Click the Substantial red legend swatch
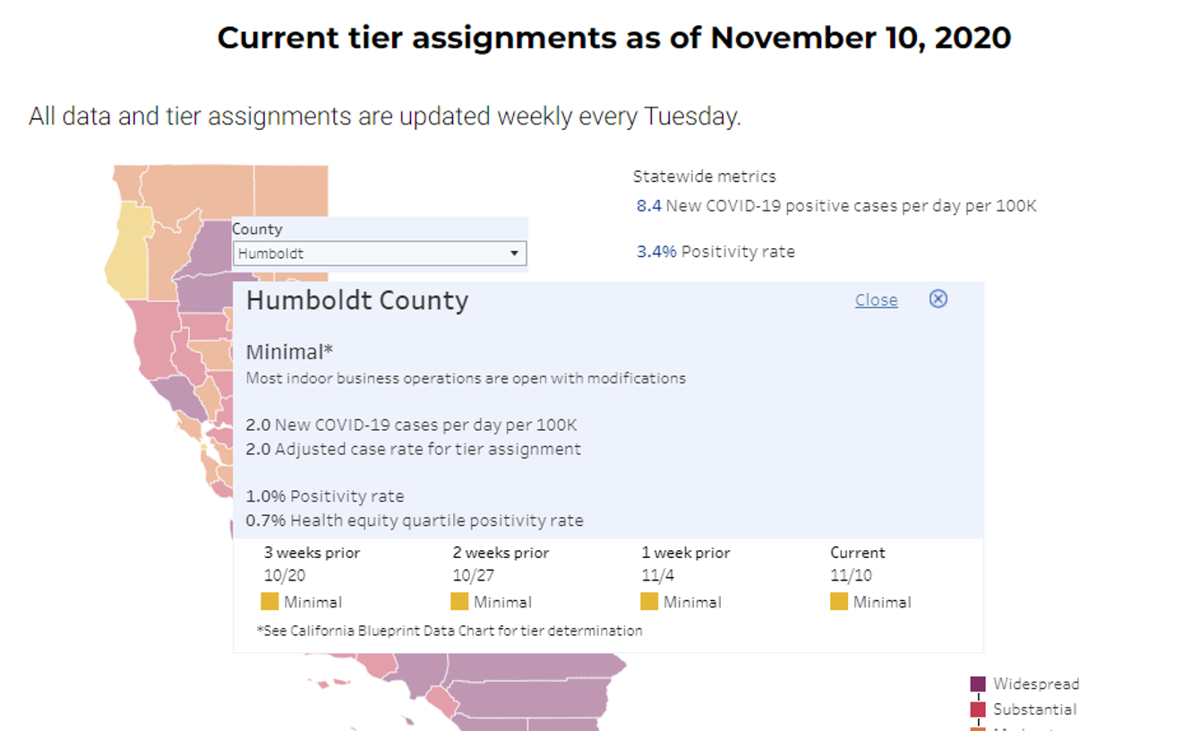1182x731 pixels. pyautogui.click(x=978, y=709)
